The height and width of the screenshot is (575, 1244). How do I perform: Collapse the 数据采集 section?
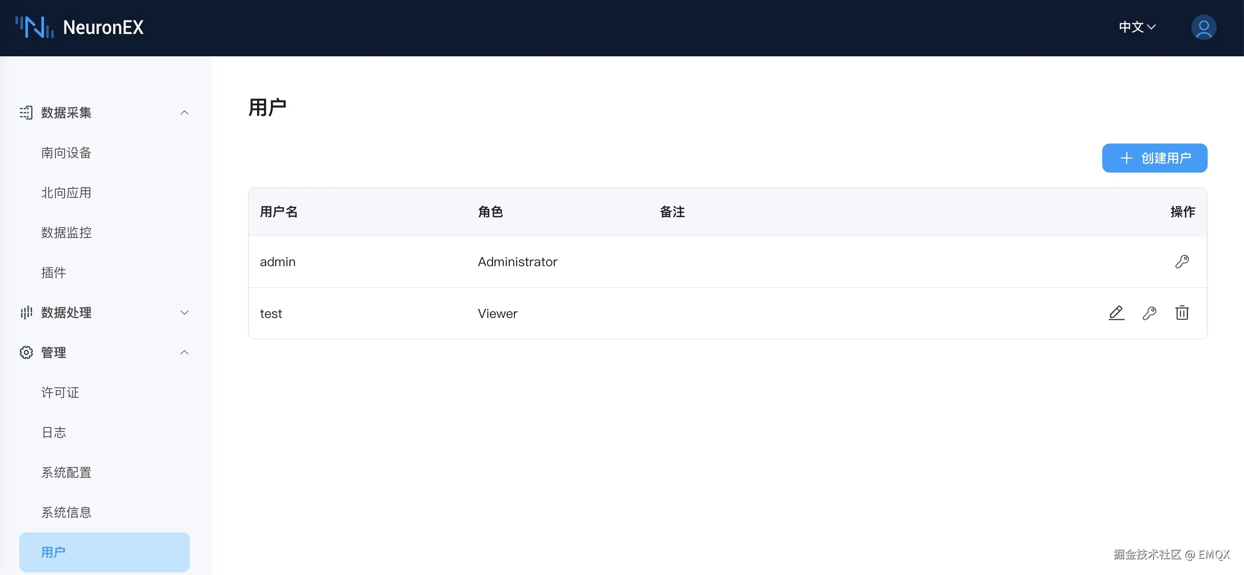coord(184,113)
